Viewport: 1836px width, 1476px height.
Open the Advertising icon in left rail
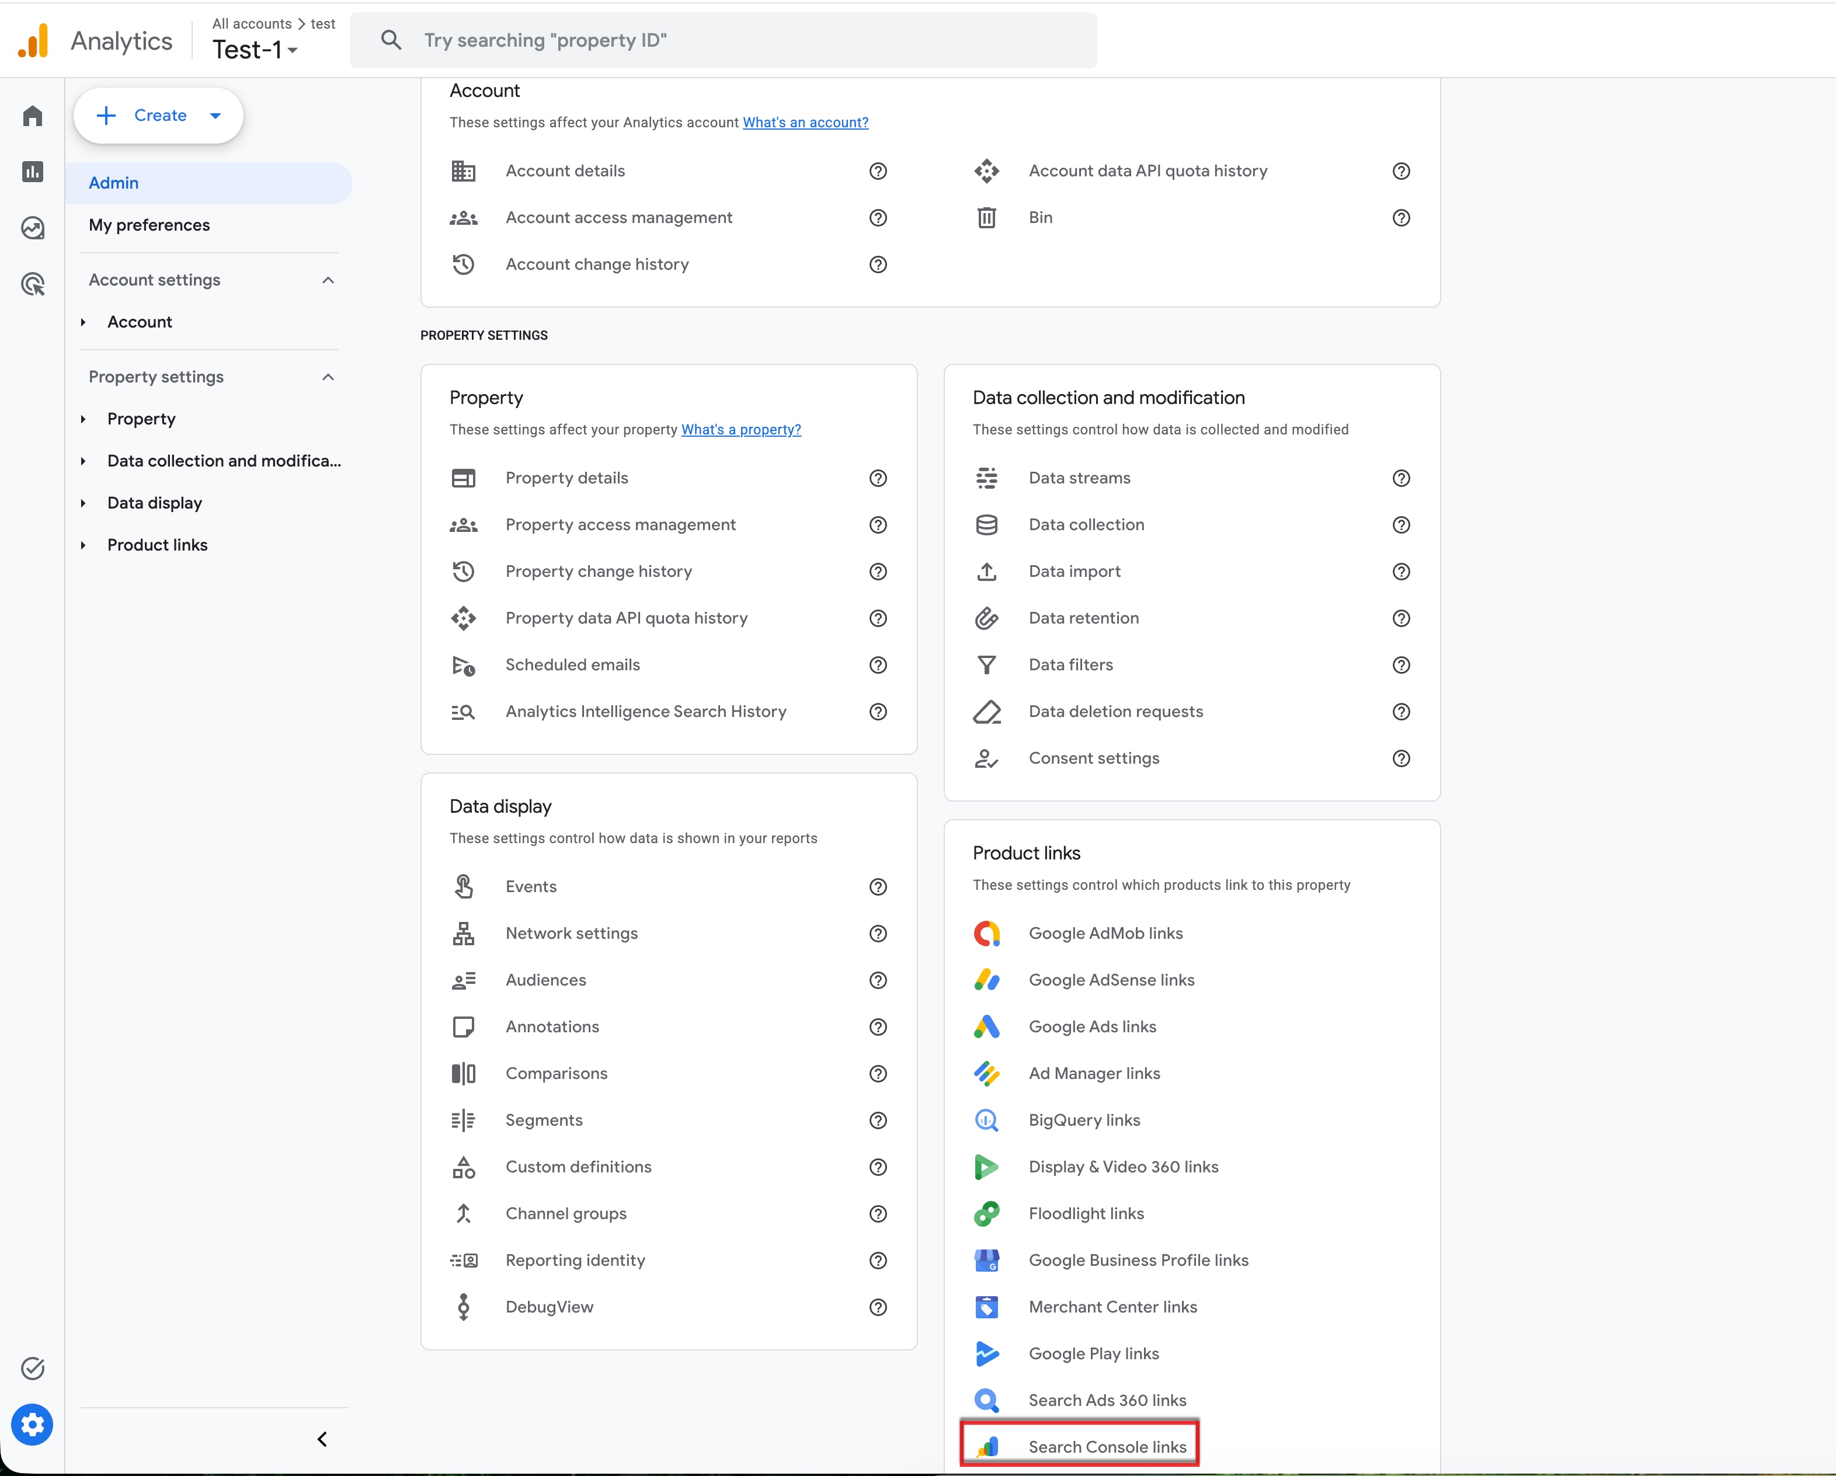(x=32, y=284)
